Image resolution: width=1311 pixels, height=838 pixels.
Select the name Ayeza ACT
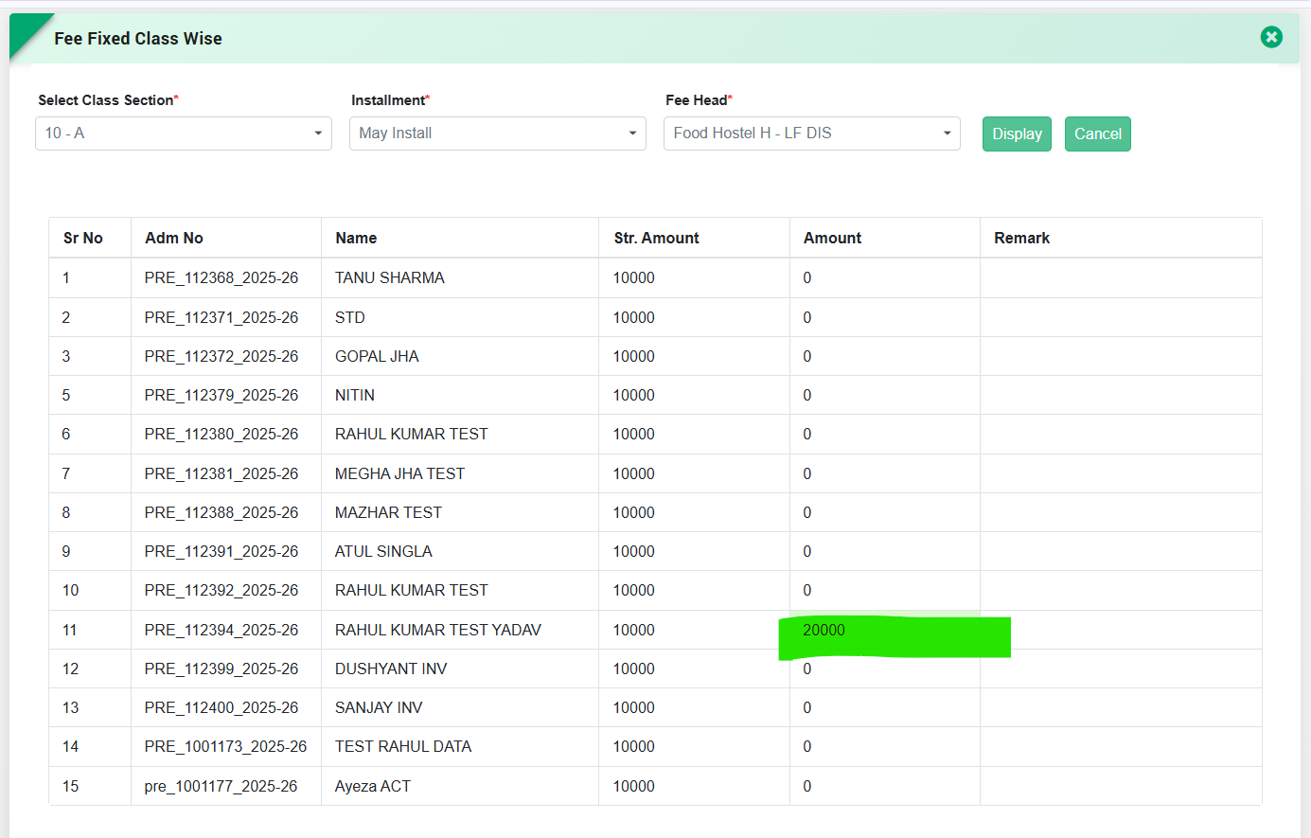(x=373, y=786)
